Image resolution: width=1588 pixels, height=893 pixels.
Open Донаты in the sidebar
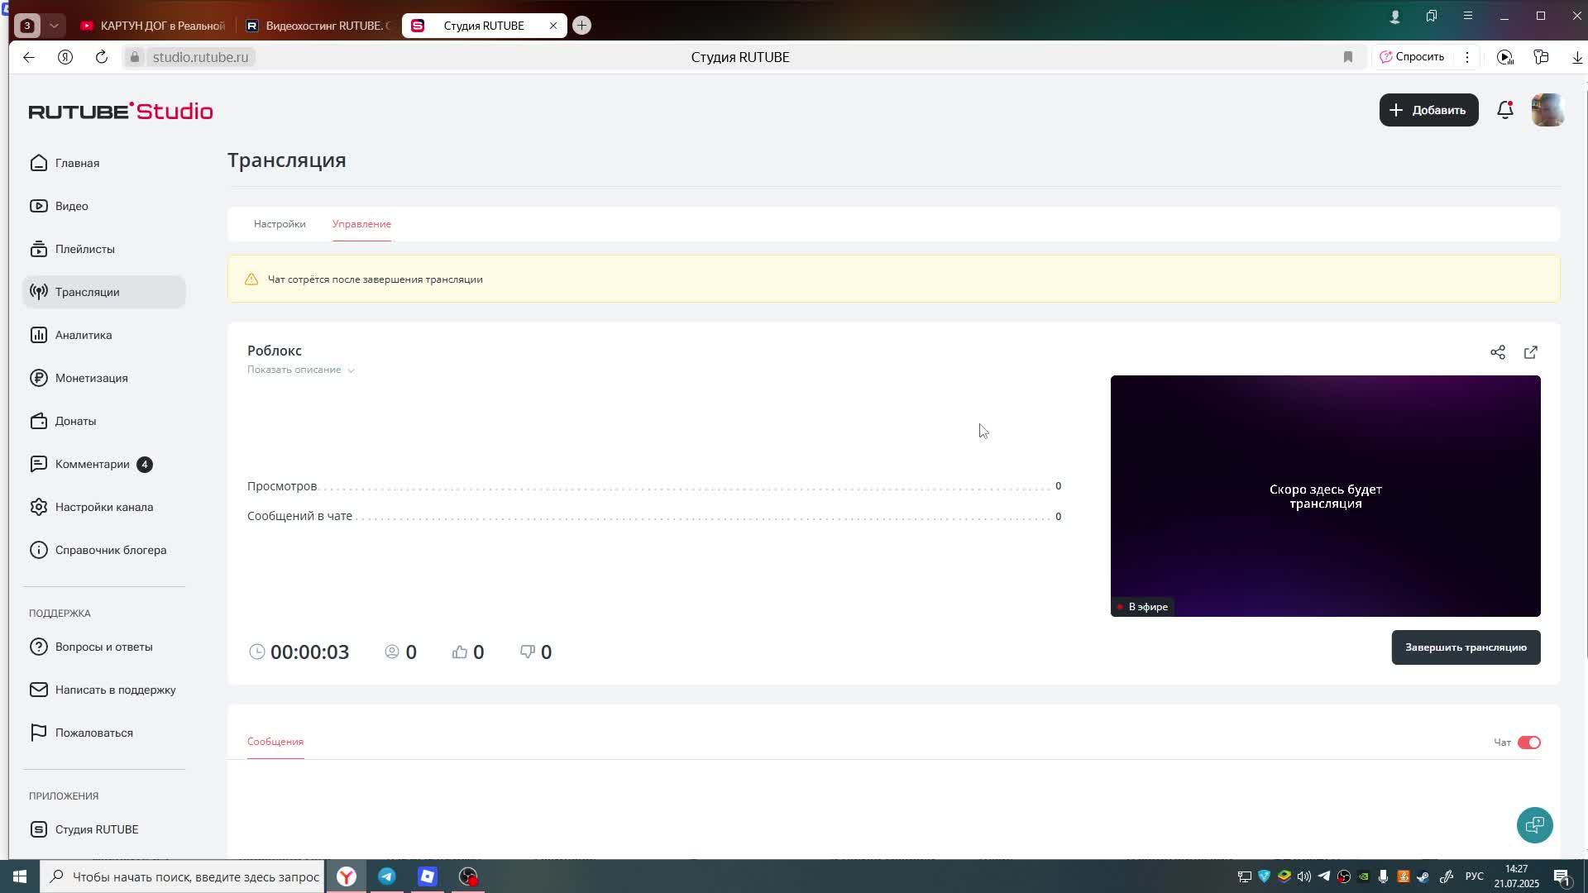75,421
